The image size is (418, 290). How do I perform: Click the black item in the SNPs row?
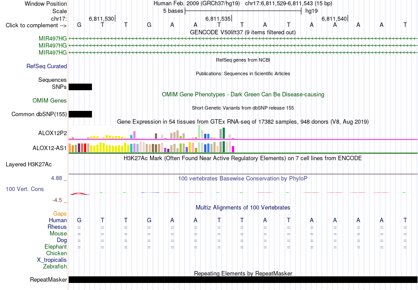(x=80, y=87)
